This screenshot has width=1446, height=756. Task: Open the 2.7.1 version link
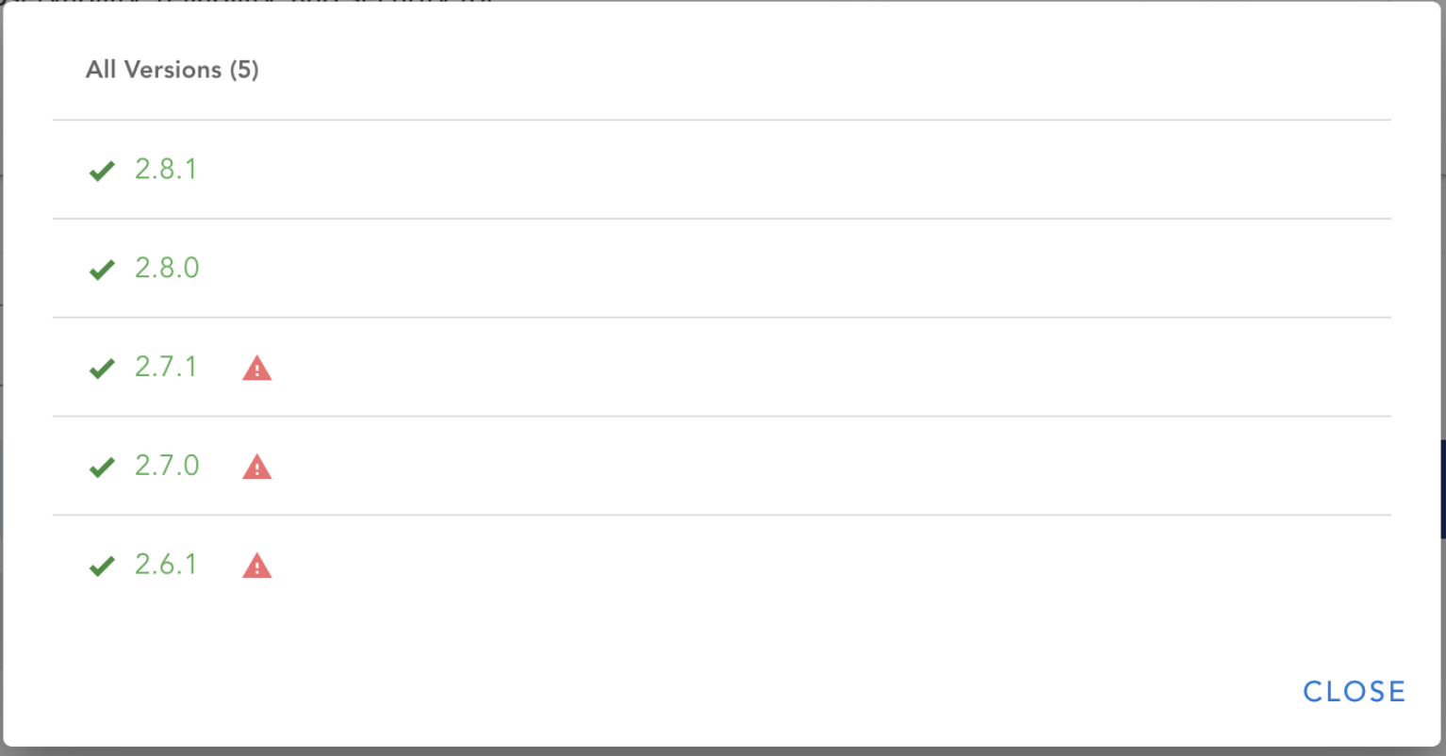pos(166,368)
